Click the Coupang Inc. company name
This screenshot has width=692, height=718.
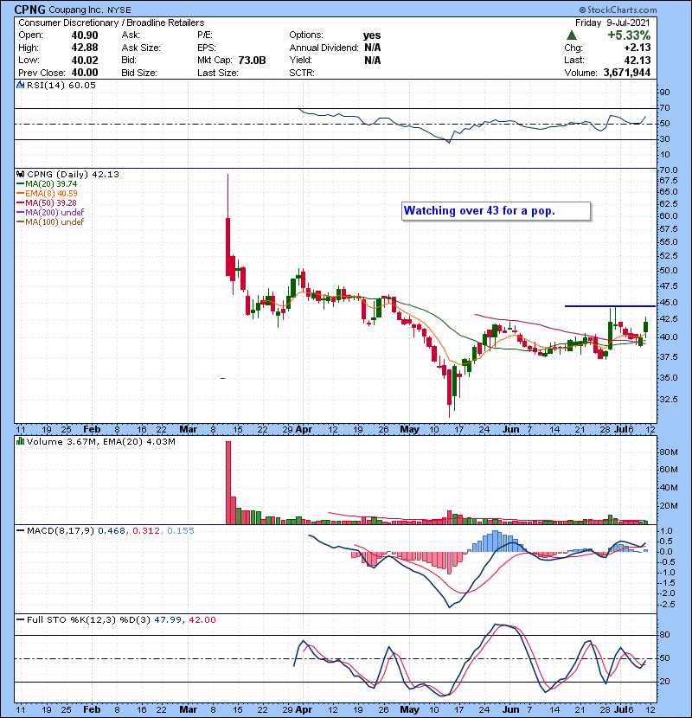pos(77,10)
